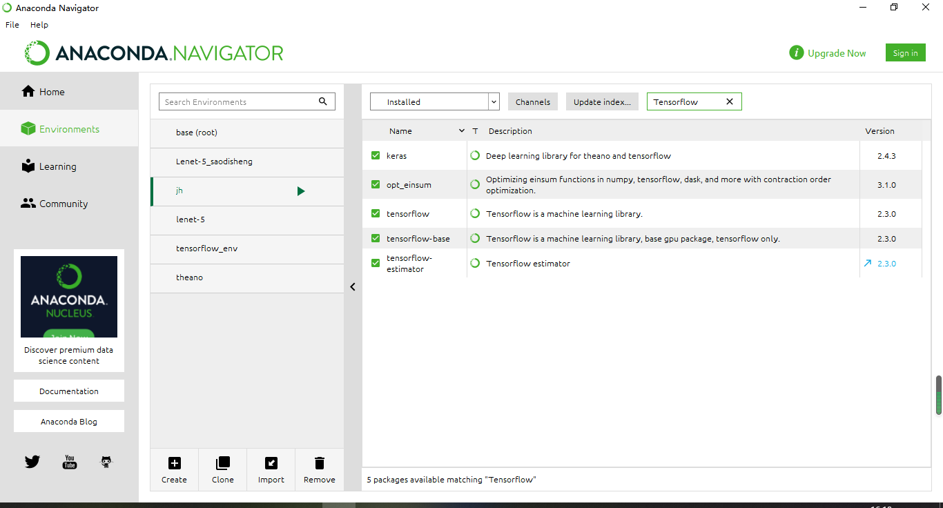The image size is (943, 508).
Task: Run the jh environment play arrow
Action: coord(301,191)
